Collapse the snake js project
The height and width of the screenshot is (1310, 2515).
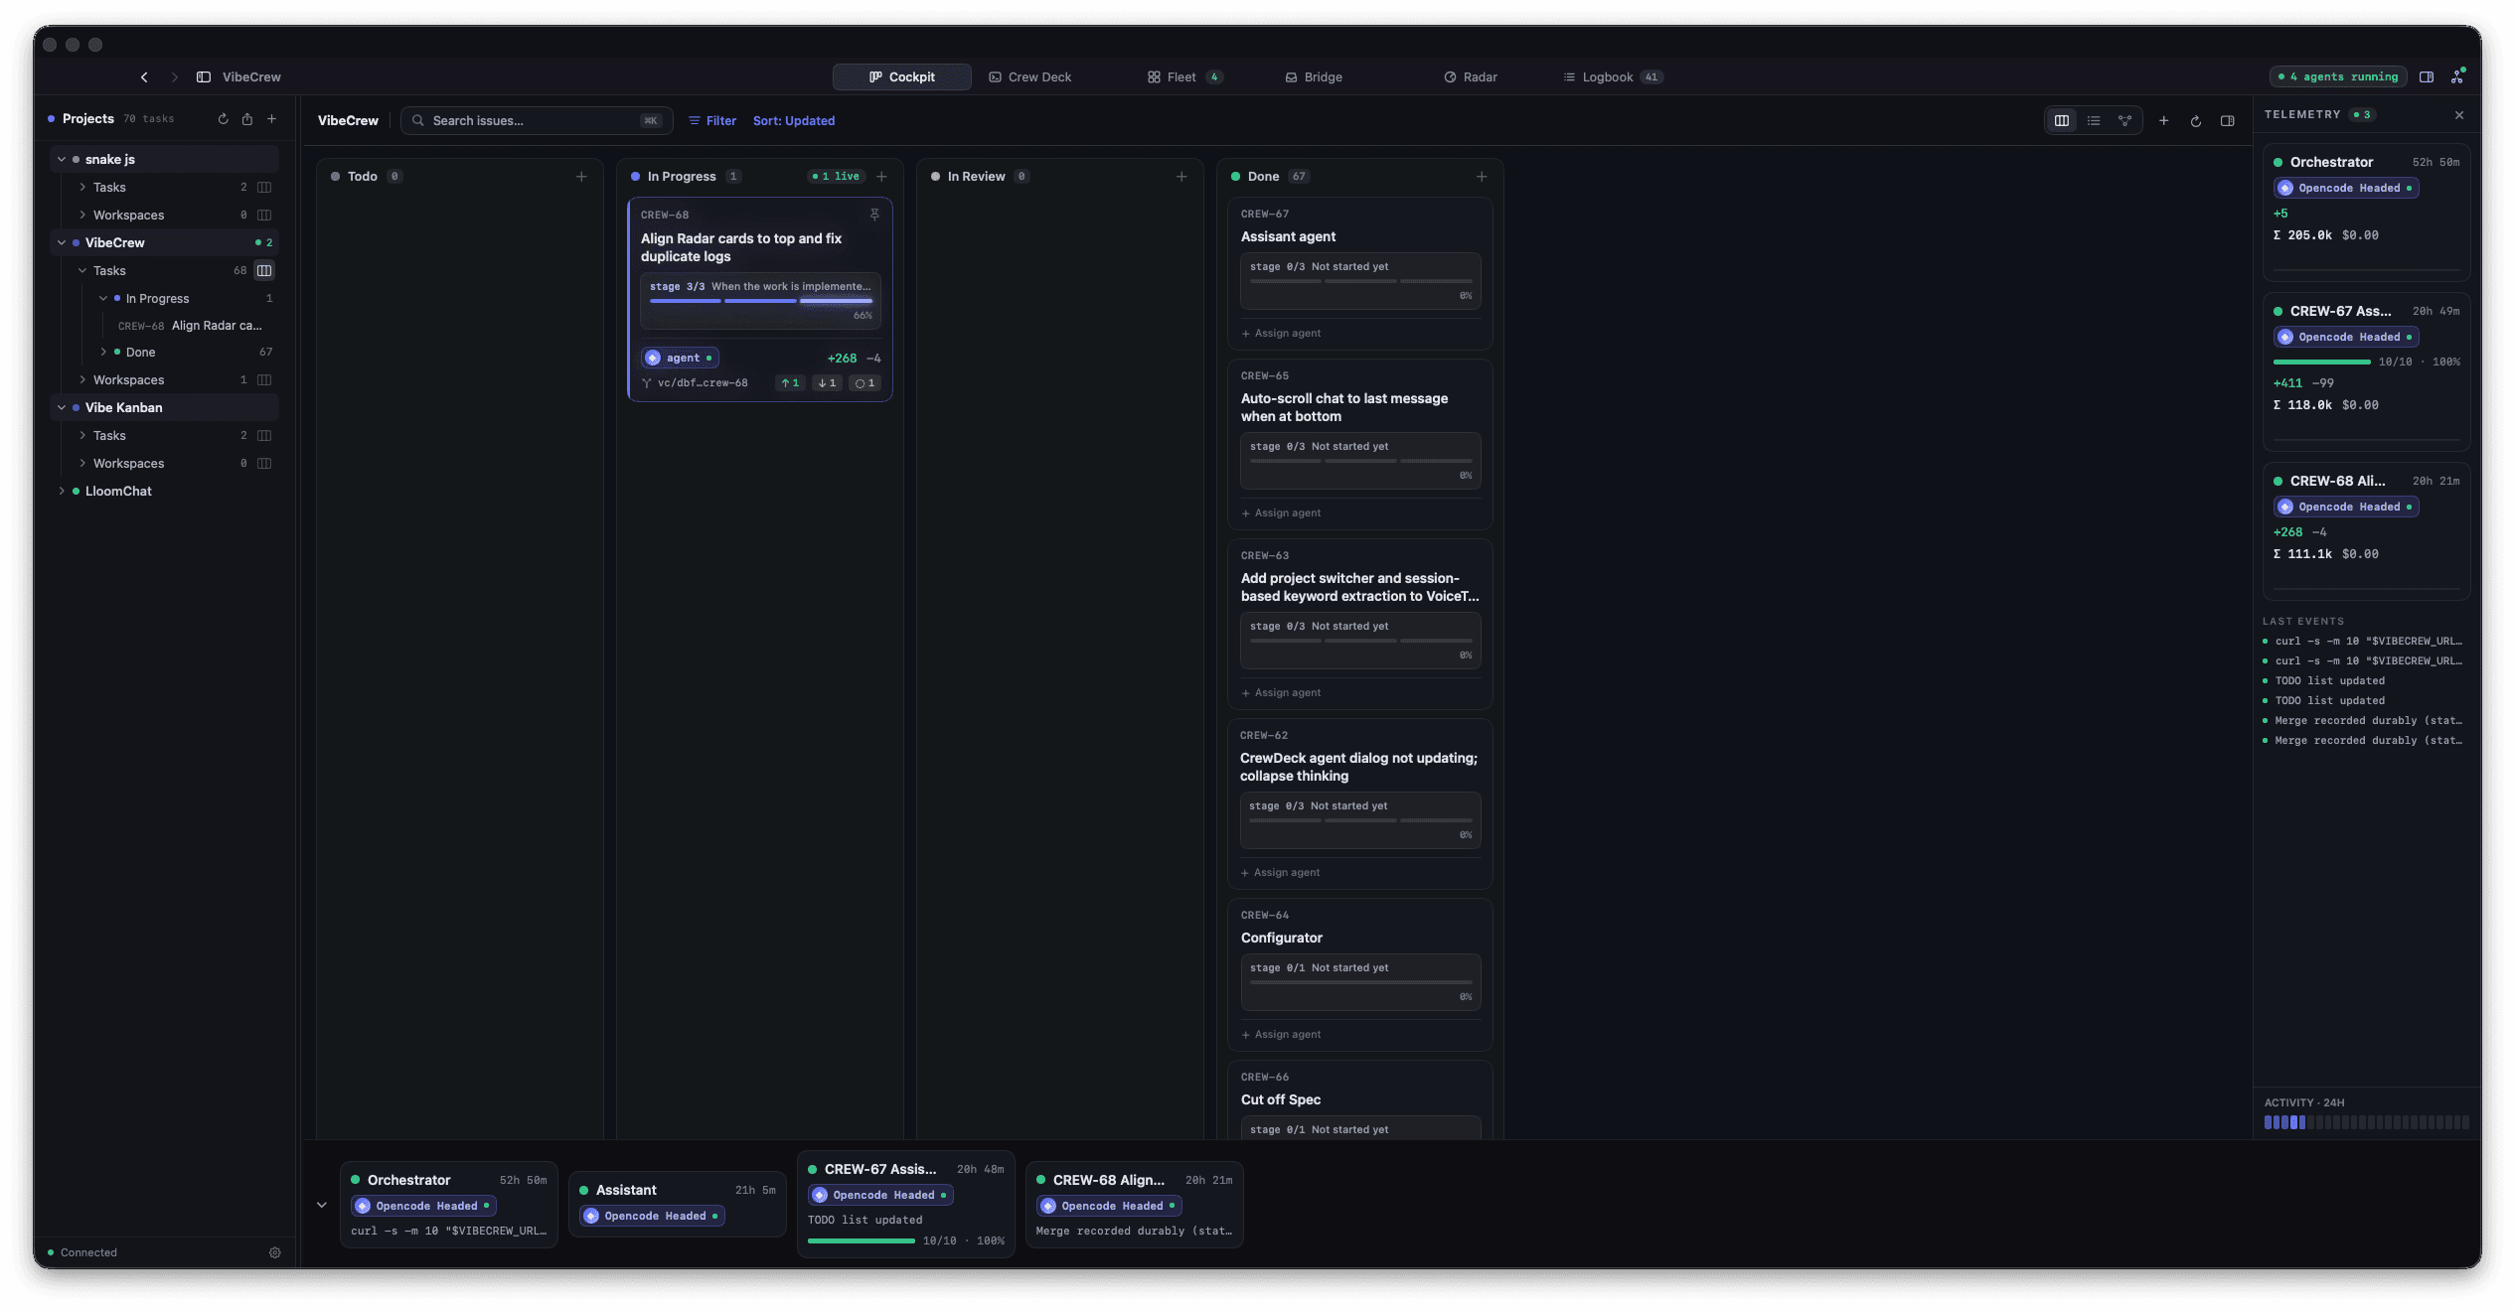tap(62, 159)
